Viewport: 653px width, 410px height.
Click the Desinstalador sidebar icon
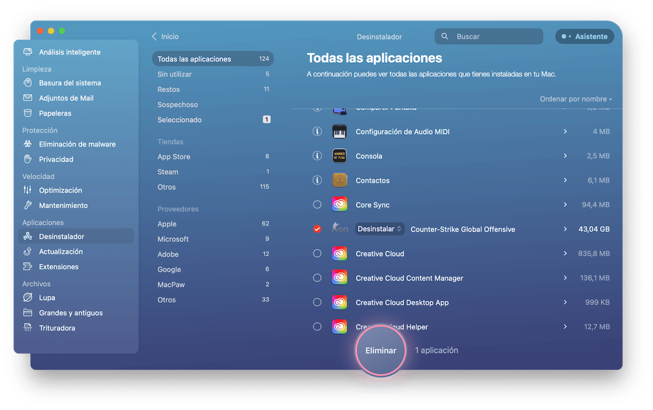(28, 236)
